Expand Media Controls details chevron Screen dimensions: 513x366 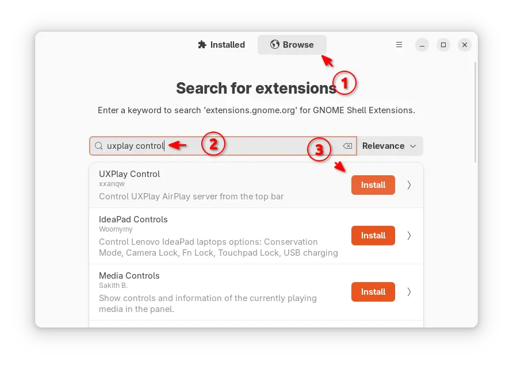(409, 292)
